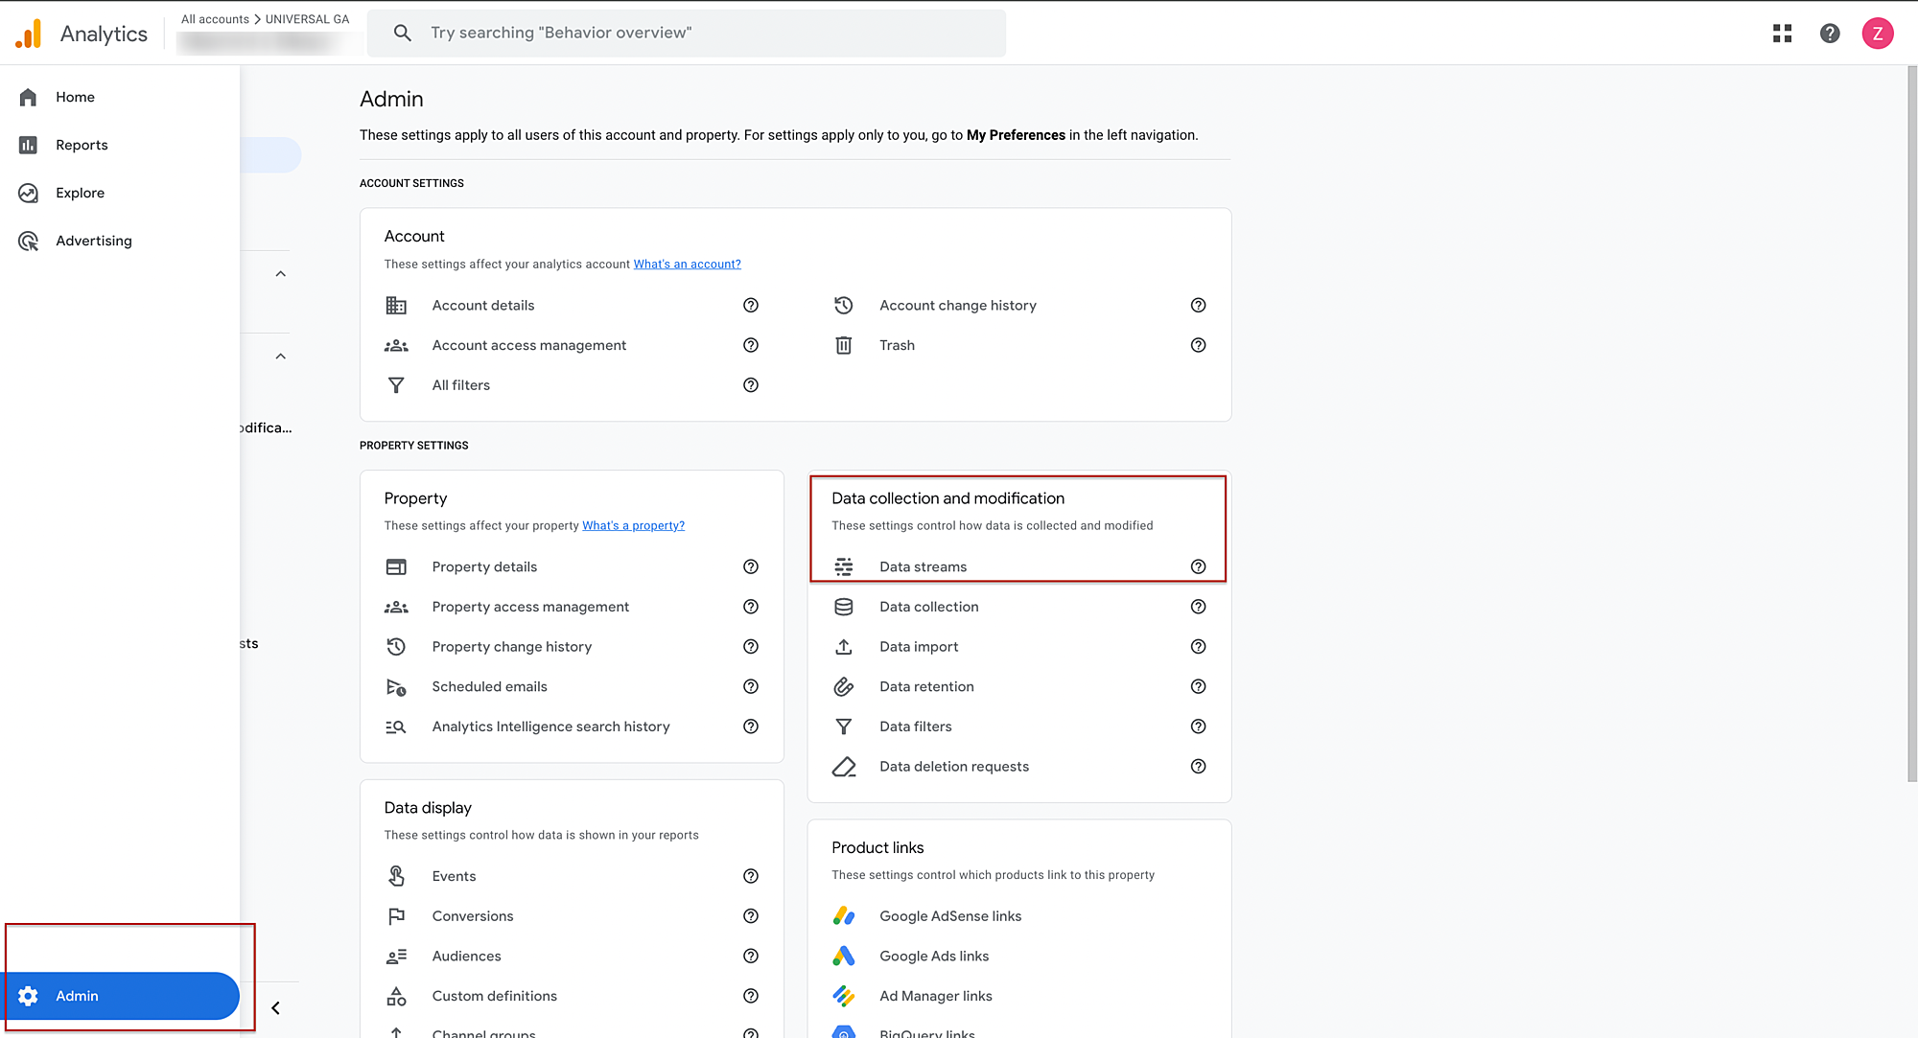
Task: Open the "What's a property?" link
Action: (x=633, y=525)
